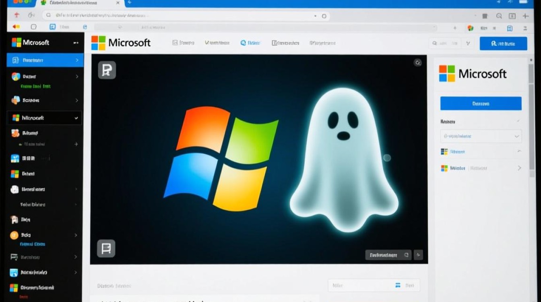Click the square icon at image top-left corner
Screen dimensions: 541x302
tap(107, 70)
